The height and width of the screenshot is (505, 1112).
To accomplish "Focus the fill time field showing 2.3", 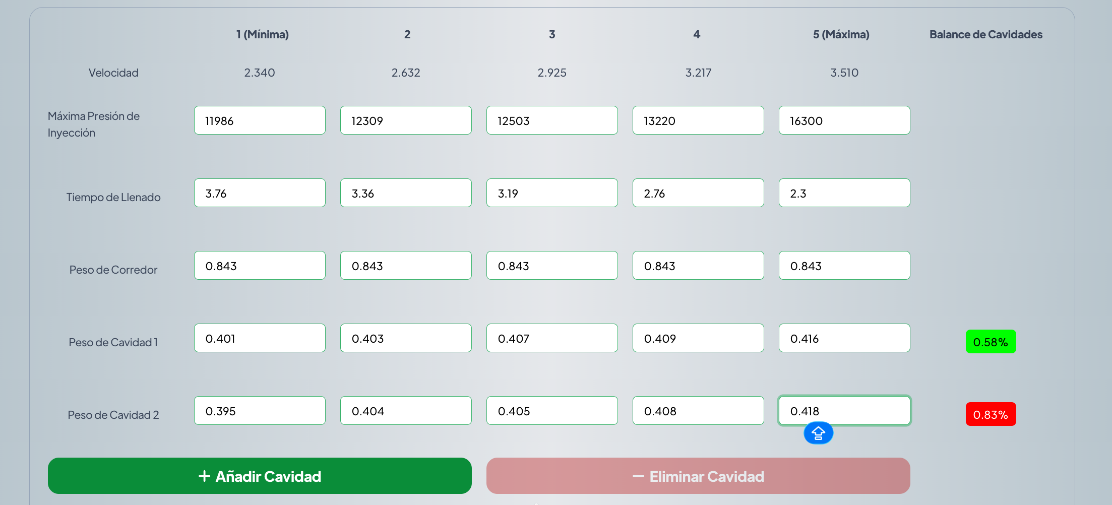I will coord(844,193).
